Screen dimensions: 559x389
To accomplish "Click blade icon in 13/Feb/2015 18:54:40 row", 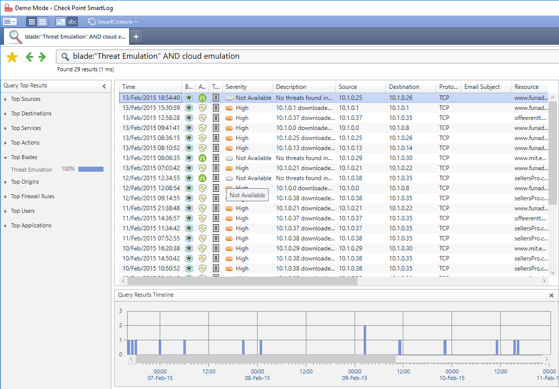I will 188,97.
